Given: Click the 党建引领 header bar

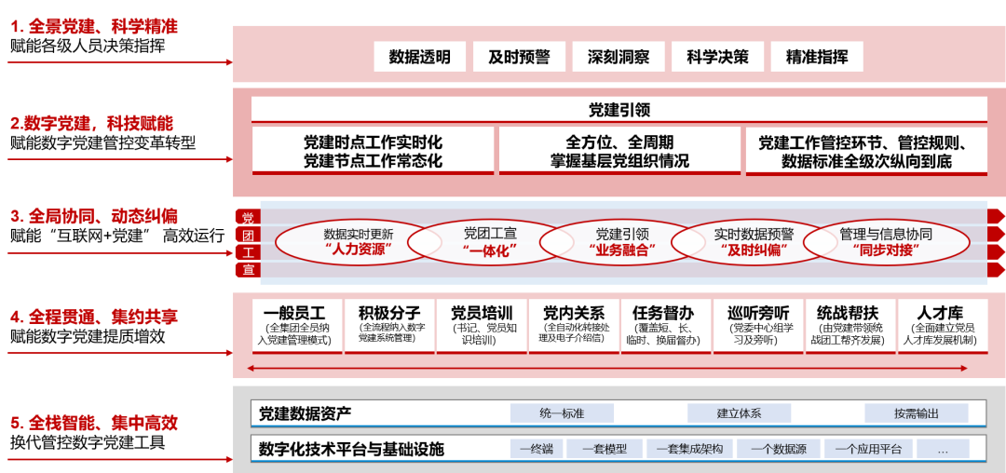Looking at the screenshot, I should [619, 109].
